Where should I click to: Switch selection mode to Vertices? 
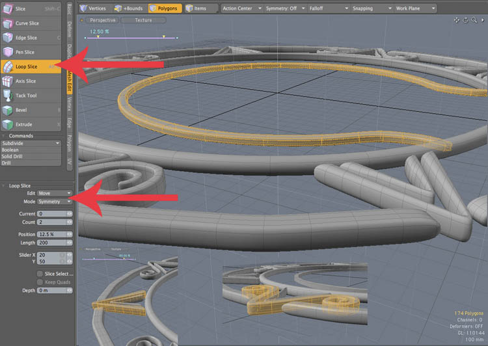93,8
